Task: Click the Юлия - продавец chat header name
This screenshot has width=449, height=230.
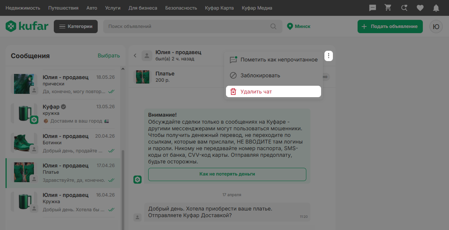Action: click(178, 53)
